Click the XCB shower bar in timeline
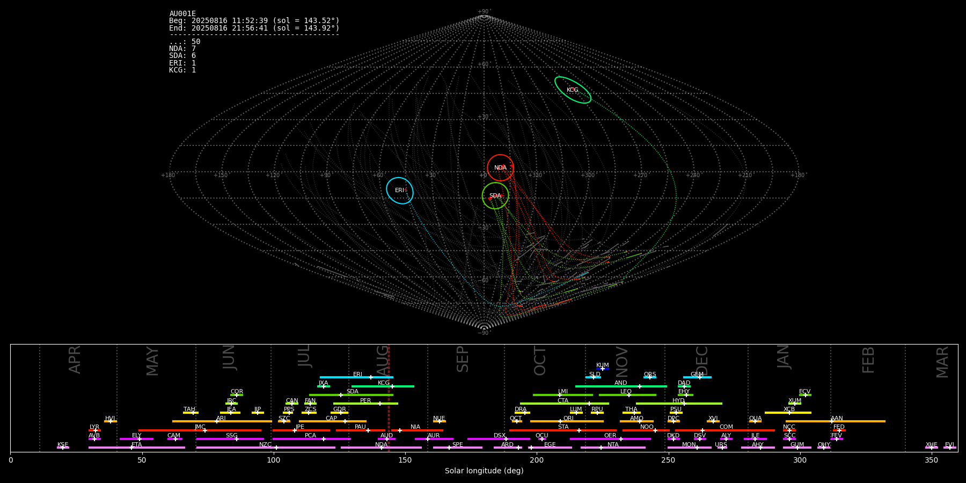The width and height of the screenshot is (966, 483). pos(788,413)
